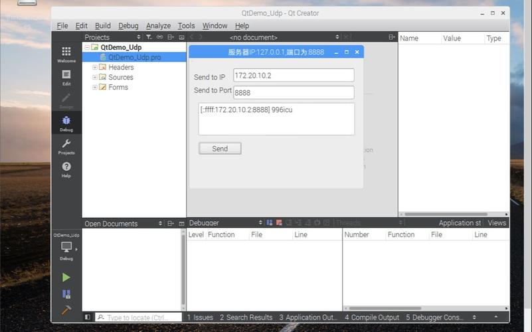The height and width of the screenshot is (332, 532).
Task: Click the output panes up arrow
Action: click(x=495, y=317)
